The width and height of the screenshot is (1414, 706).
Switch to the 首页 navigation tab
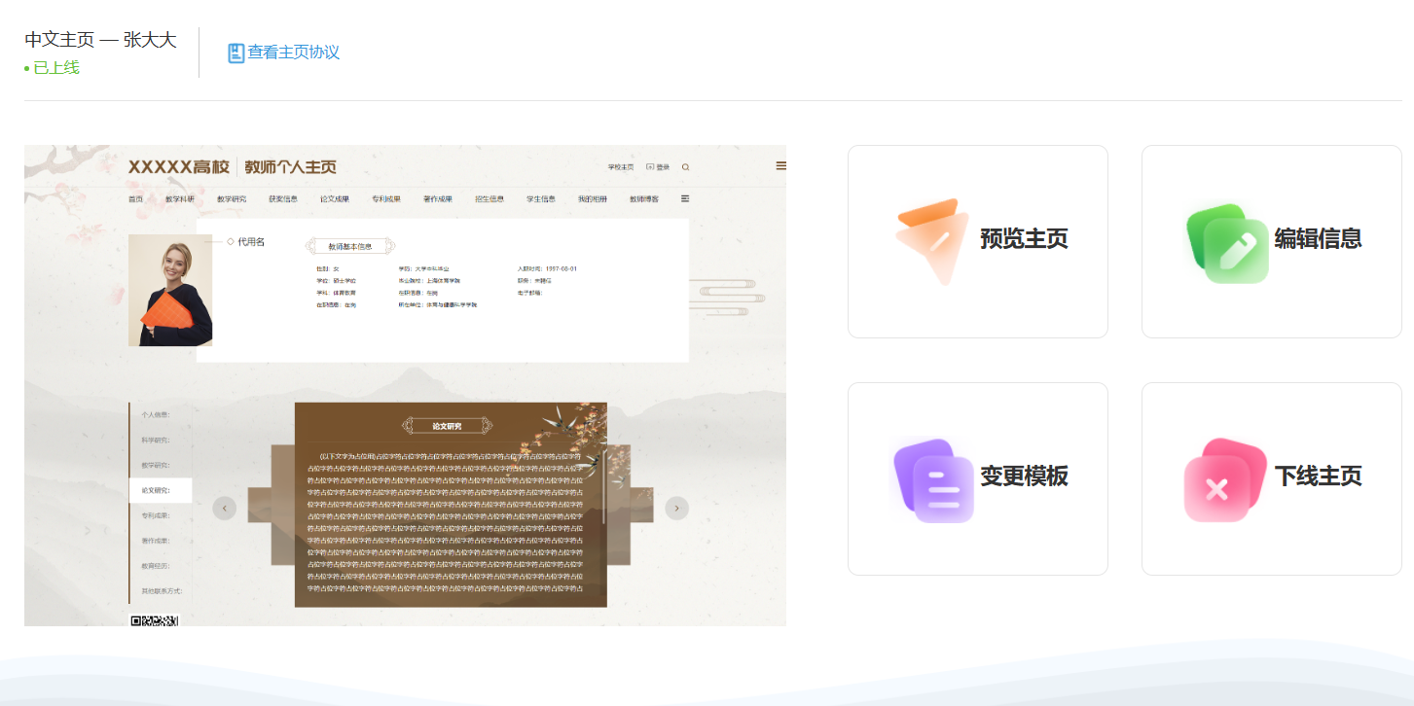(x=135, y=197)
